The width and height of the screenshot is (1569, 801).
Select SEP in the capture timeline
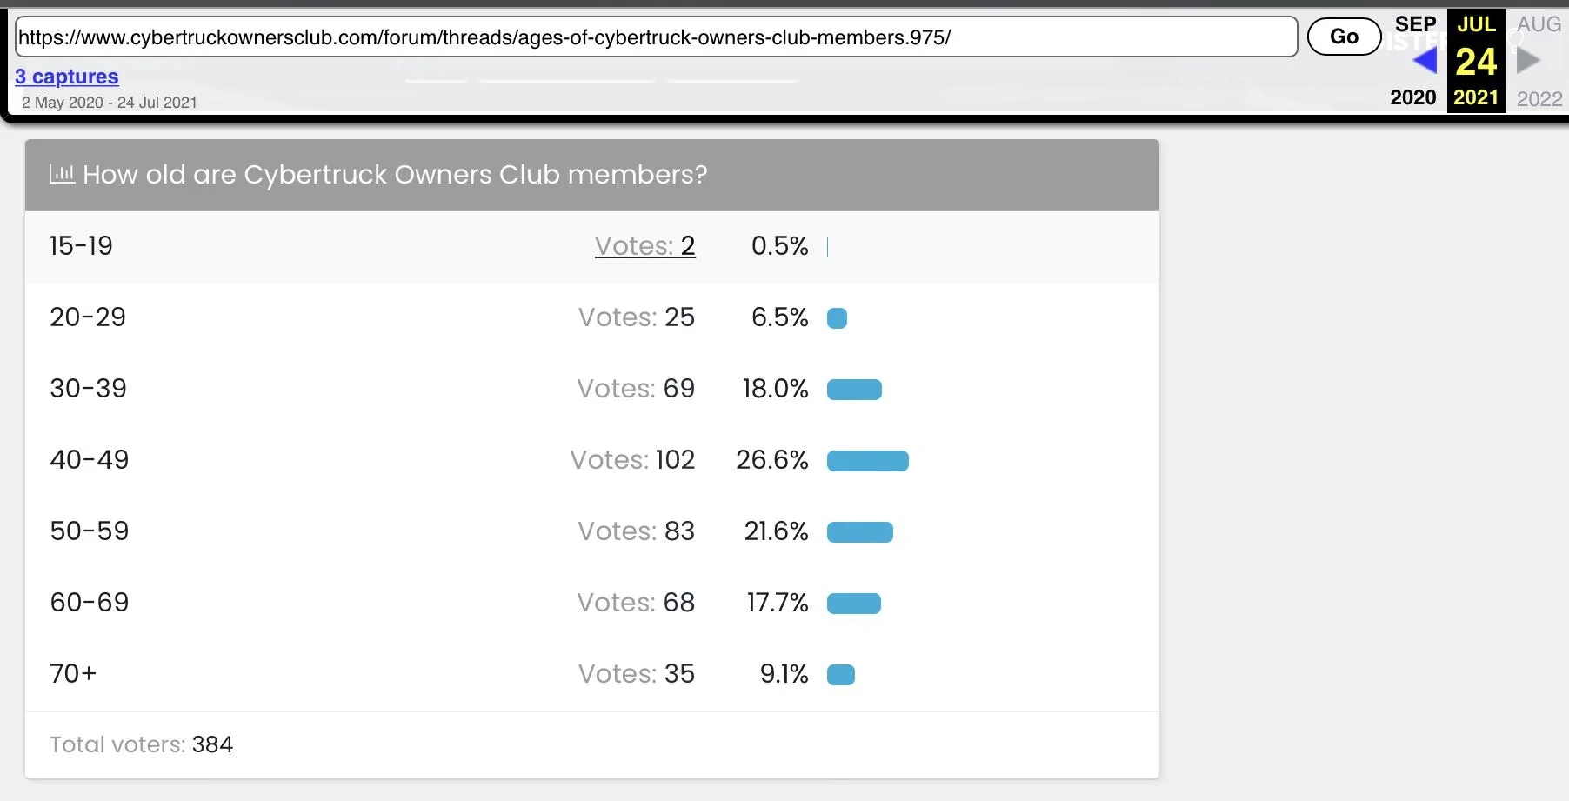click(x=1415, y=24)
